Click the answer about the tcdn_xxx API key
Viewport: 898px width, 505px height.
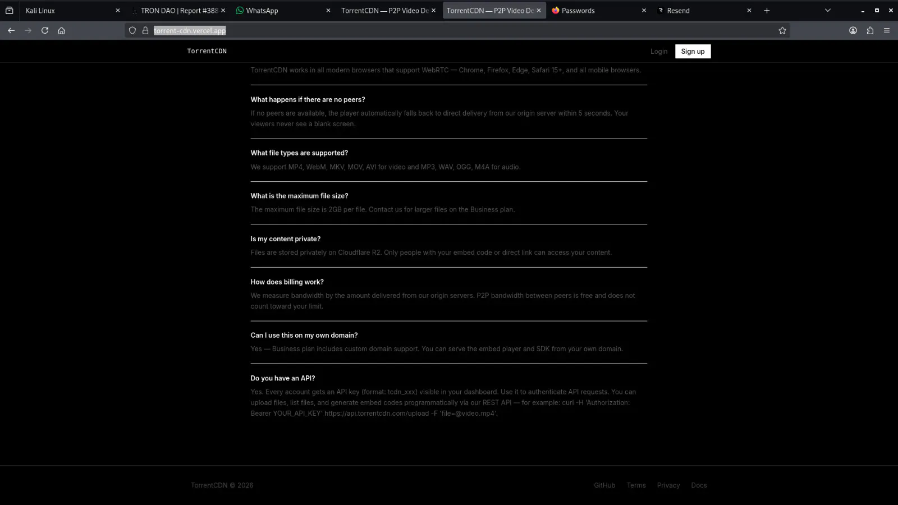pos(443,402)
